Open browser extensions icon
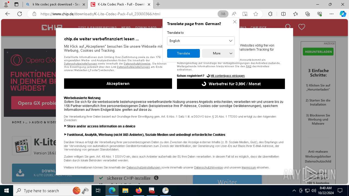The width and height of the screenshot is (349, 196). coord(270,14)
